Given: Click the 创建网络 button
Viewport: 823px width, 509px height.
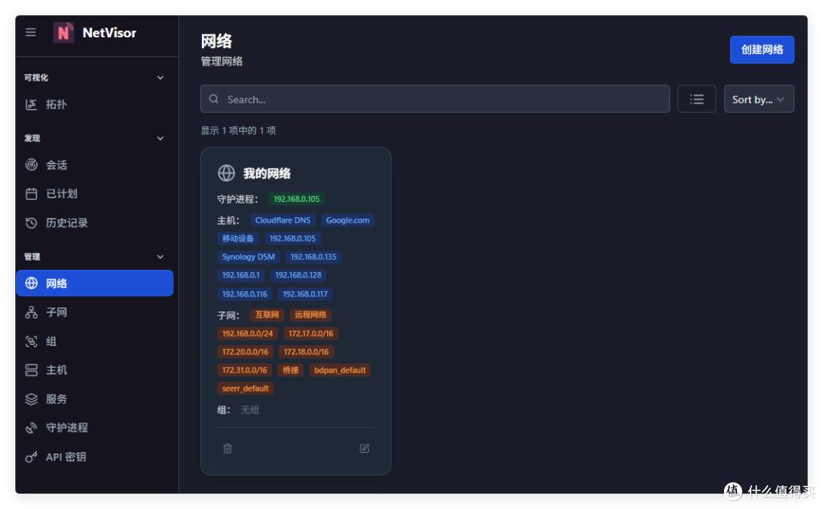Looking at the screenshot, I should click(761, 50).
